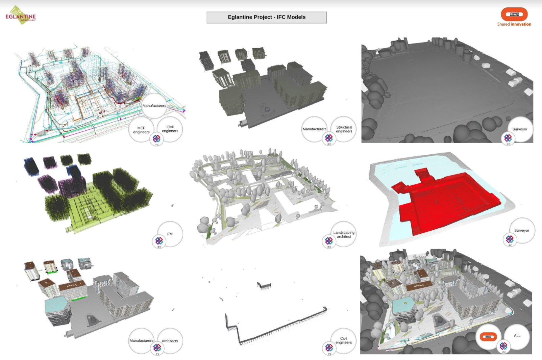Click the IFC icon beside the FM bubble

(159, 241)
